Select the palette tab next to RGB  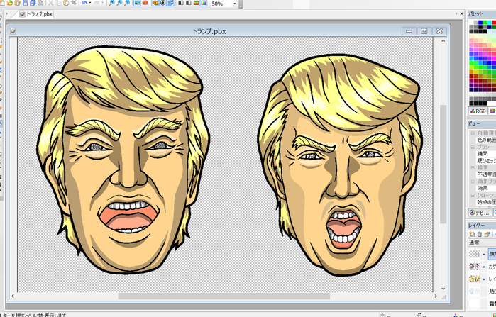click(492, 111)
